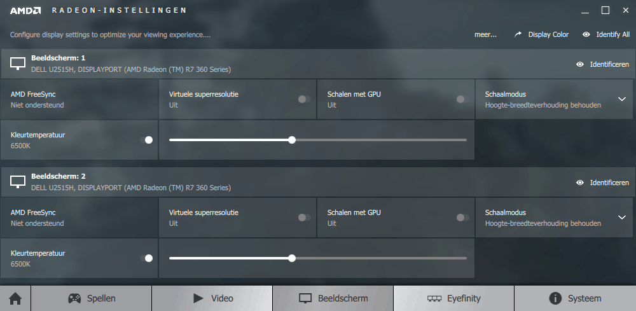Click the Identify All eye icon
The height and width of the screenshot is (311, 636).
click(x=586, y=35)
